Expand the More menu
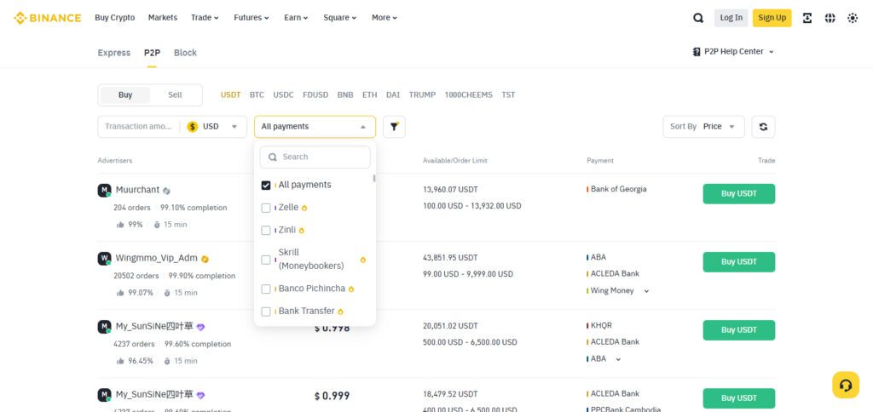Image resolution: width=873 pixels, height=412 pixels. pos(384,18)
